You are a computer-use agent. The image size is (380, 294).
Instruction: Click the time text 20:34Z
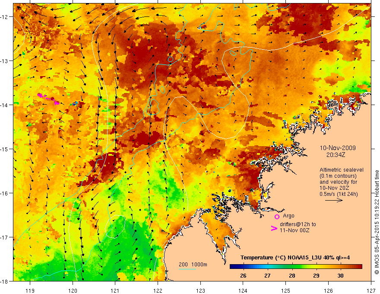point(335,155)
